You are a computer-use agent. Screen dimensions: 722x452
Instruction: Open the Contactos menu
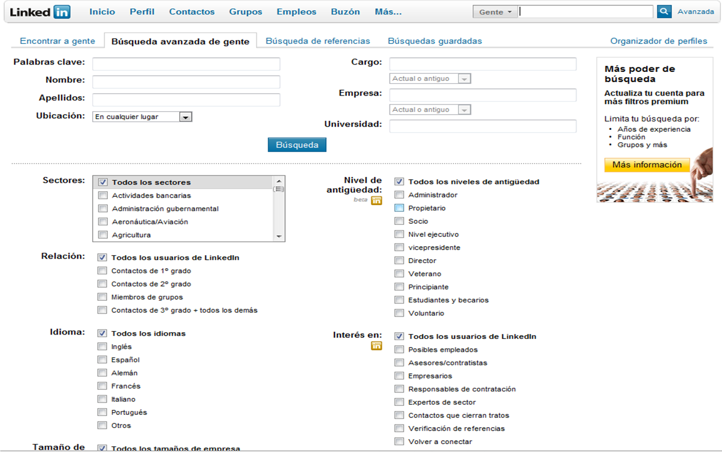point(192,11)
